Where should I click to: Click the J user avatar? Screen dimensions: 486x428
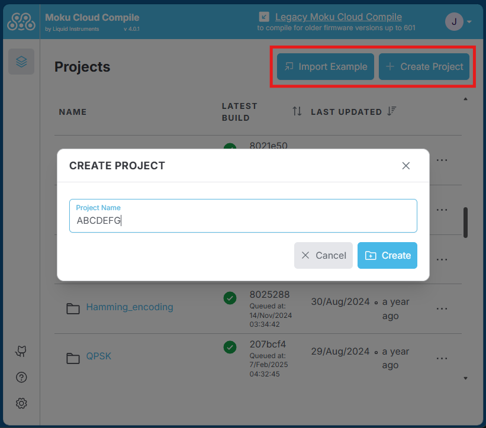click(x=453, y=21)
